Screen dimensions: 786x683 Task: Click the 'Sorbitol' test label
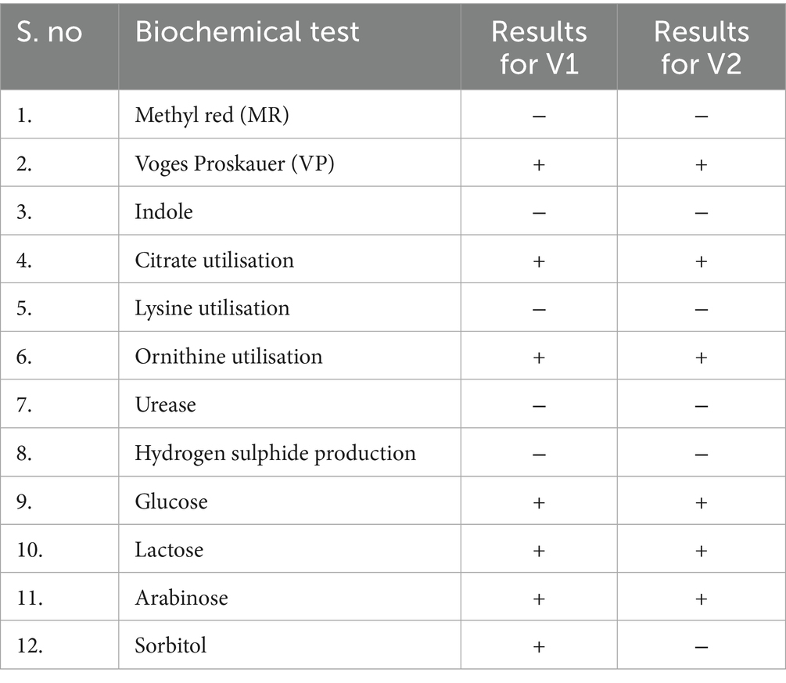click(170, 645)
